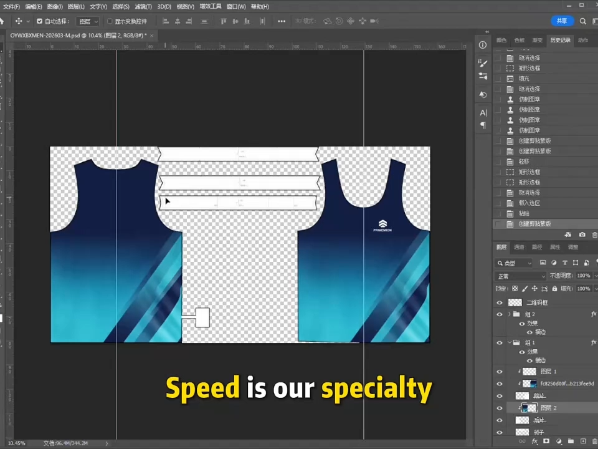Create a new snapshot with the camera icon

582,234
